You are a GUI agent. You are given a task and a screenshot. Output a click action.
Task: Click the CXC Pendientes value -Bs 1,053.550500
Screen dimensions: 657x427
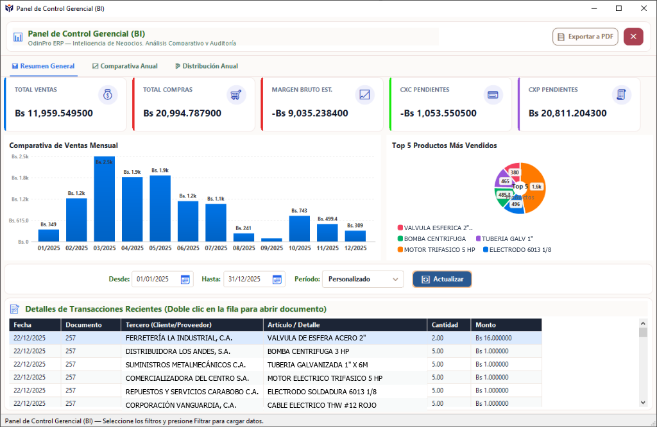(x=438, y=113)
